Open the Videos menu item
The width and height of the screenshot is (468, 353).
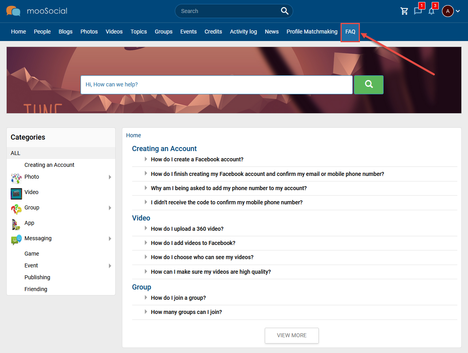click(x=114, y=32)
